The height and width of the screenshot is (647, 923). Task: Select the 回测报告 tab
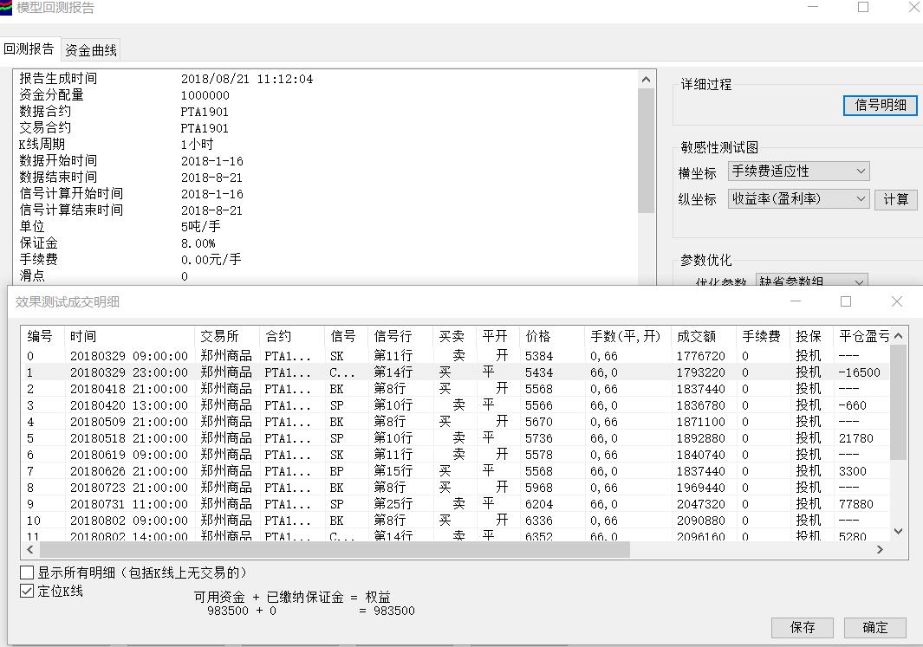(x=29, y=49)
